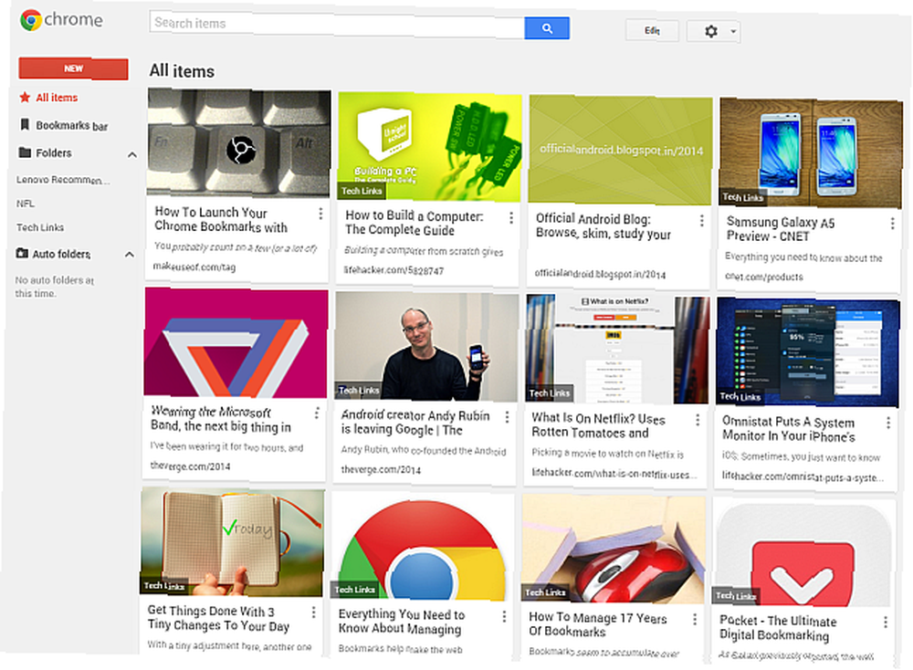Open the NFL folder
Viewport: 913px width, 670px height.
click(x=25, y=204)
